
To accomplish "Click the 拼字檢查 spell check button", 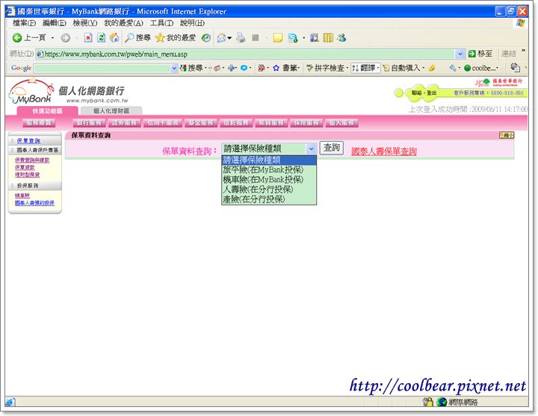I will pos(325,68).
